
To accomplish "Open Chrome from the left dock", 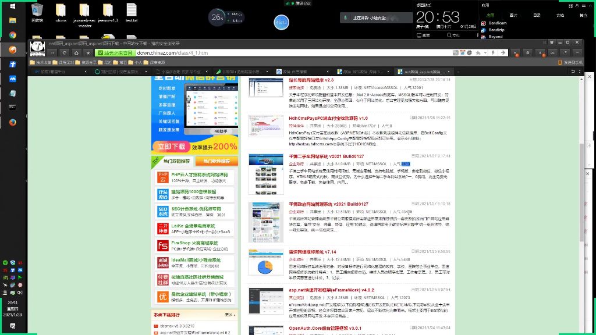I will (13, 35).
